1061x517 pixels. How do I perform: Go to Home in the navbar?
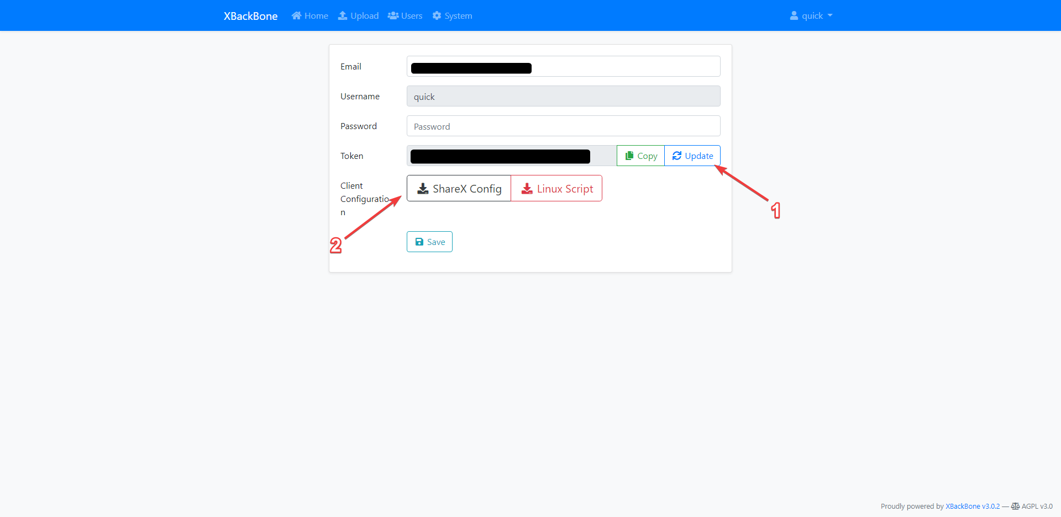(309, 16)
